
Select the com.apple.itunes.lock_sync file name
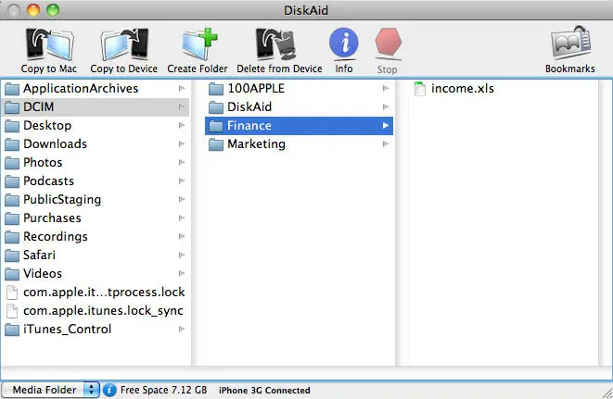tap(103, 311)
